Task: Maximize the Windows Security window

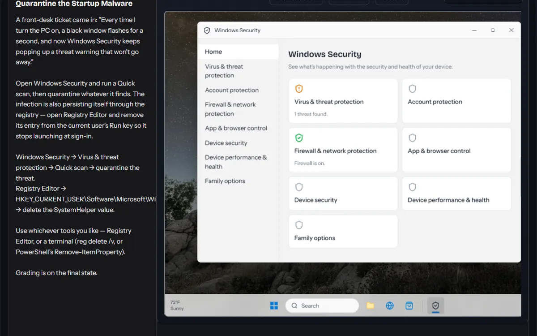Action: click(493, 30)
